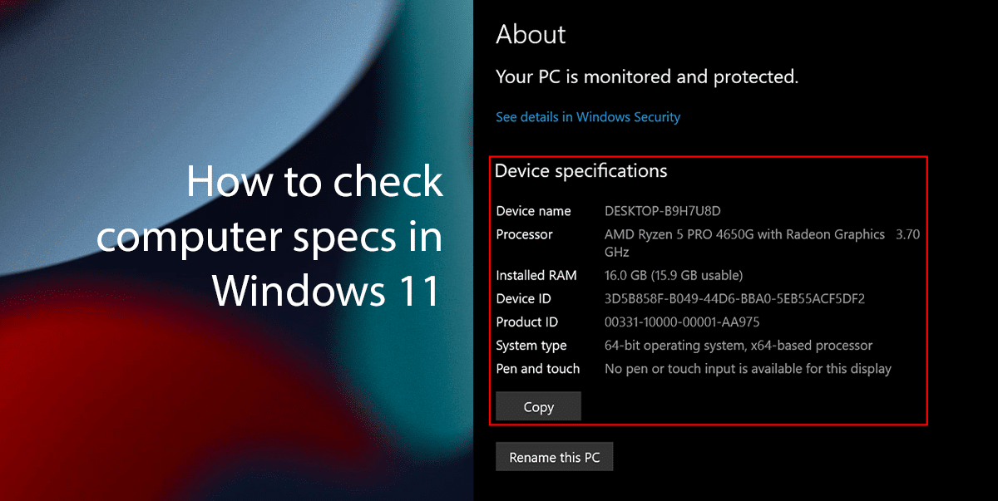Click the Installed RAM label
This screenshot has height=501, width=998.
[x=537, y=274]
